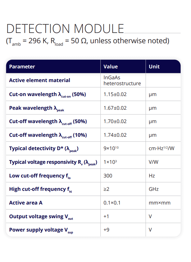Click the Output voltage swing label

click(41, 217)
